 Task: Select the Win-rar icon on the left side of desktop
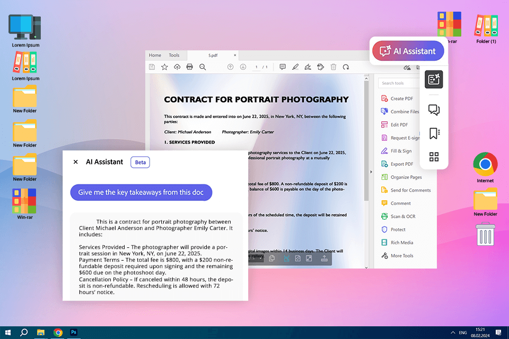click(25, 204)
